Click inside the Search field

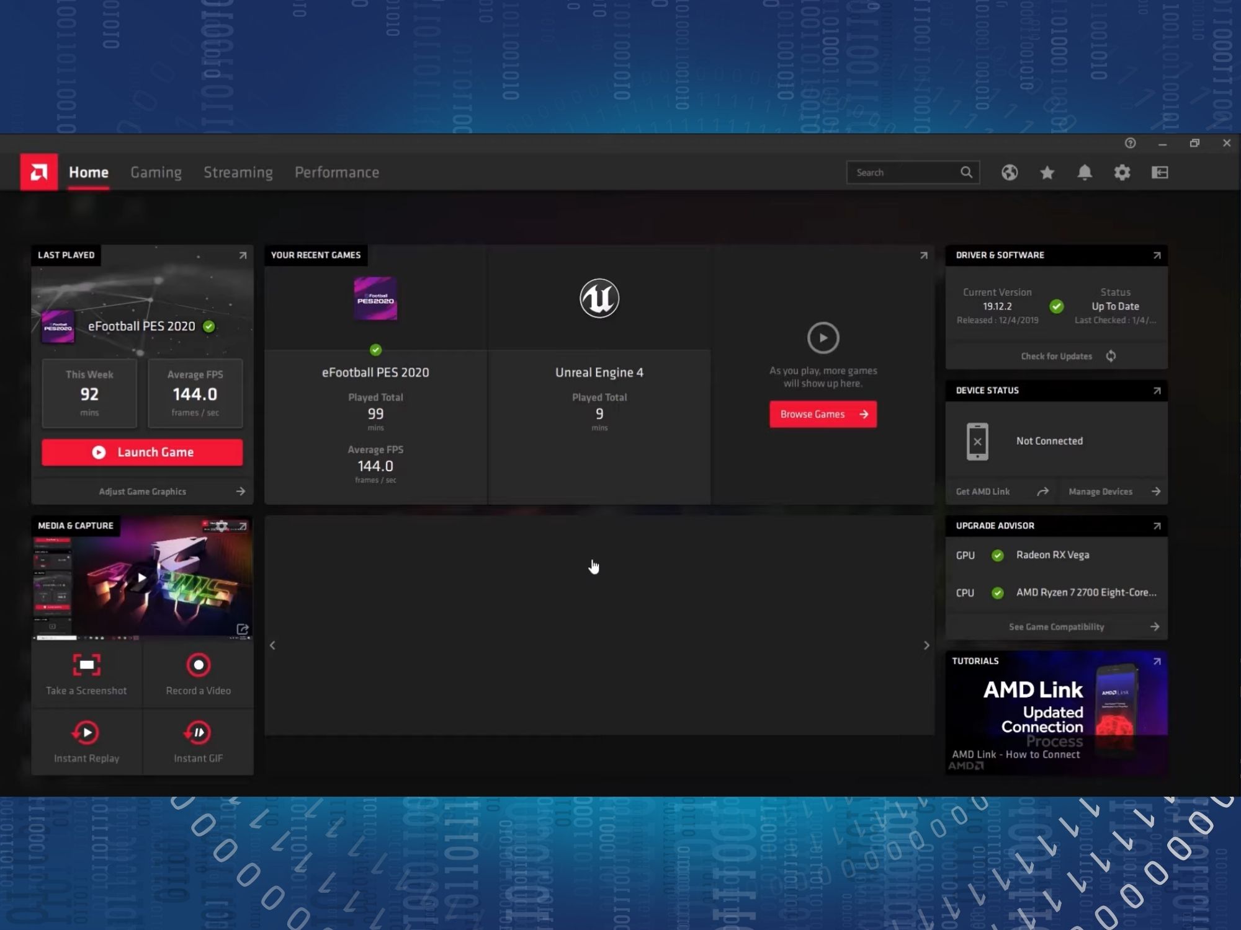click(x=913, y=172)
